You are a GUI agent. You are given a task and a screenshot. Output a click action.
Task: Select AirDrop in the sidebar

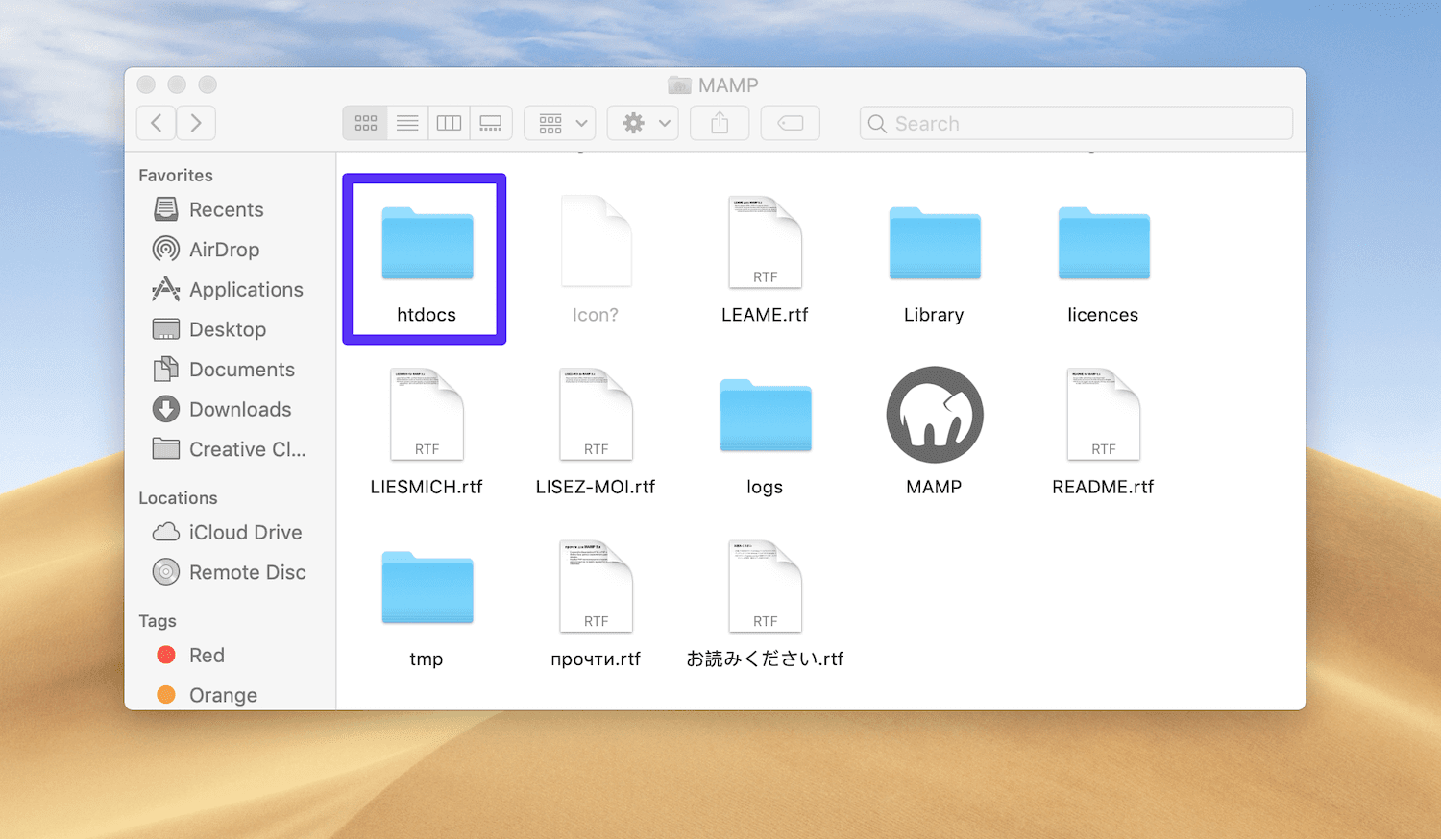pos(222,249)
